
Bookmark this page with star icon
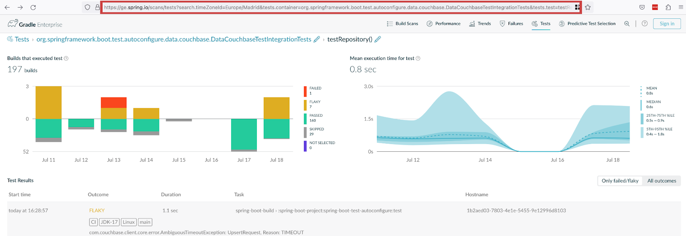[588, 7]
